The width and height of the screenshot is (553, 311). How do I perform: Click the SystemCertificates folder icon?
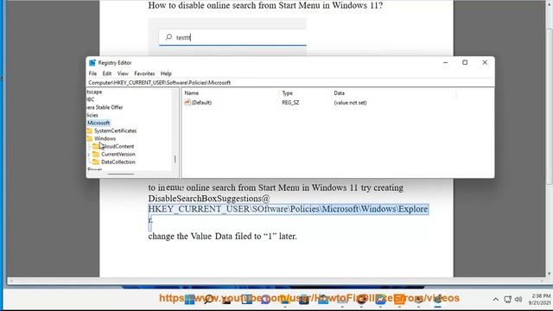point(90,130)
